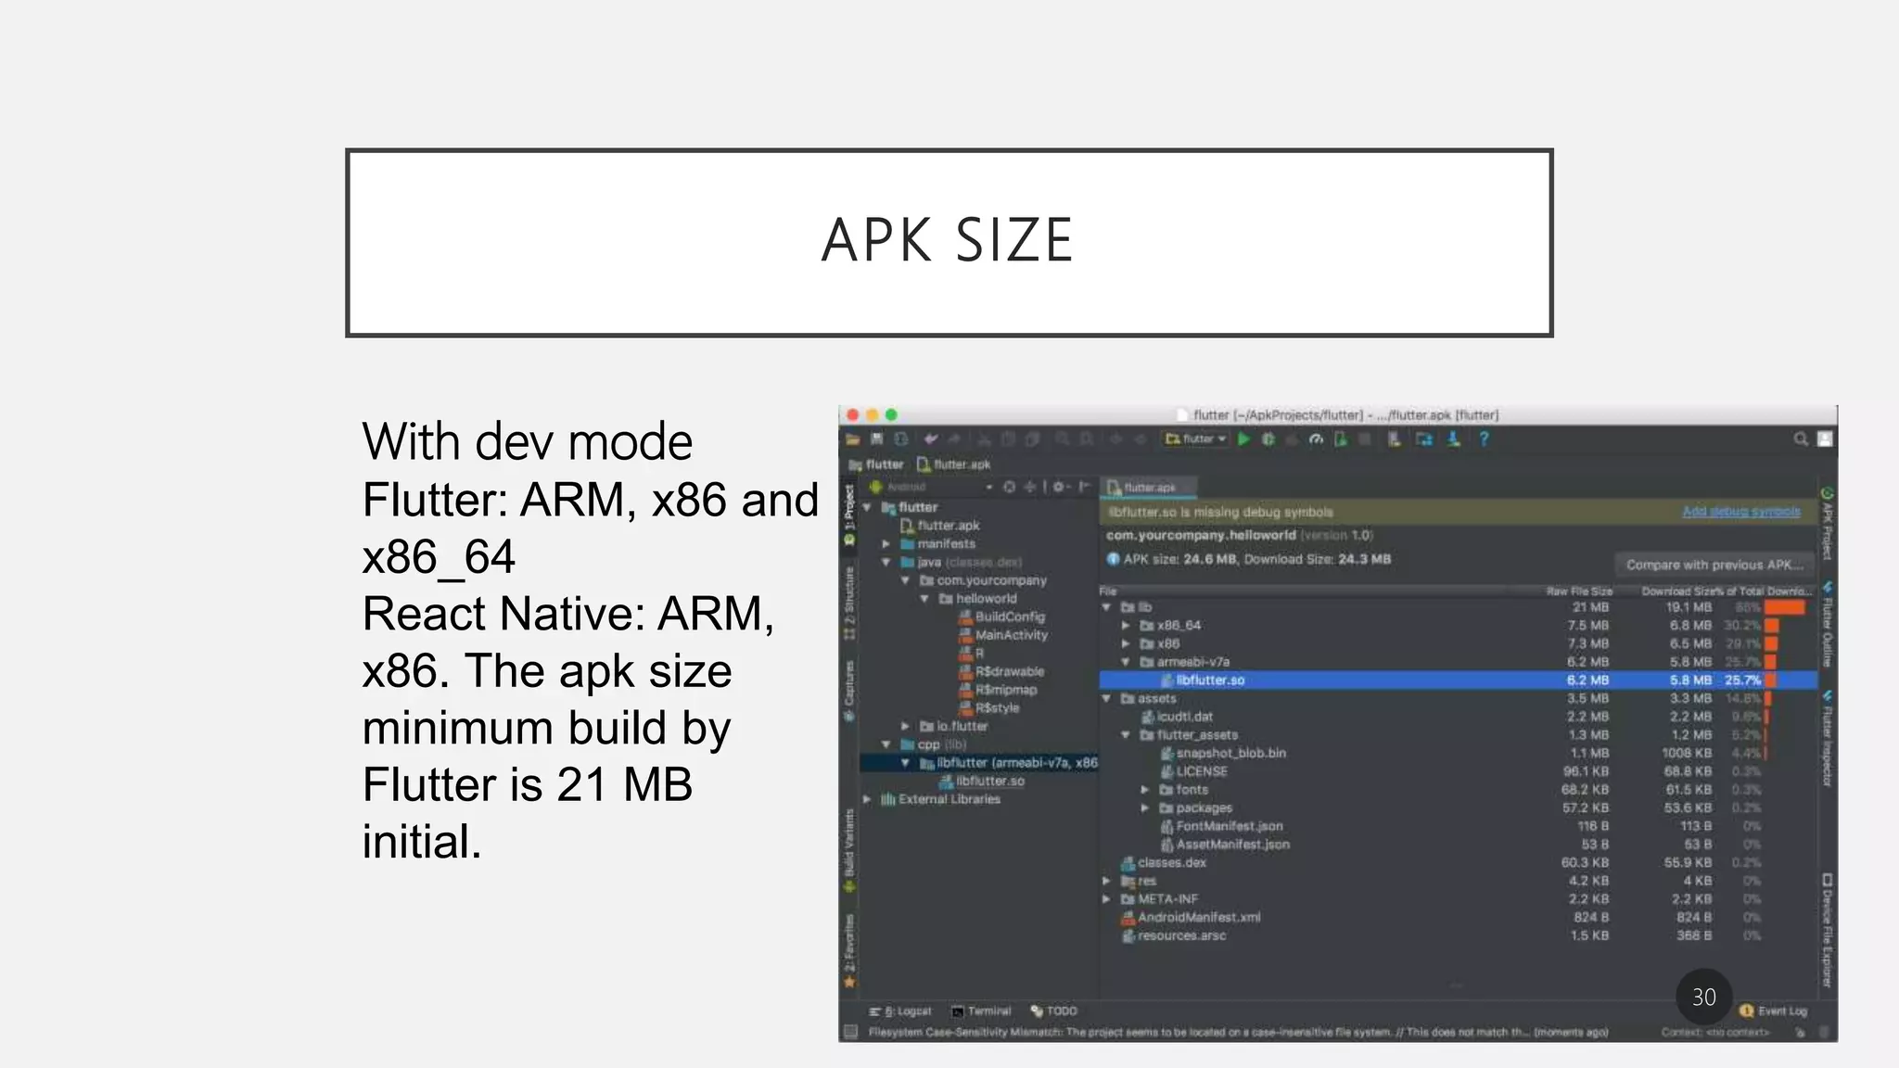This screenshot has height=1068, width=1899.
Task: Open the Terminal tool tab
Action: (981, 1011)
